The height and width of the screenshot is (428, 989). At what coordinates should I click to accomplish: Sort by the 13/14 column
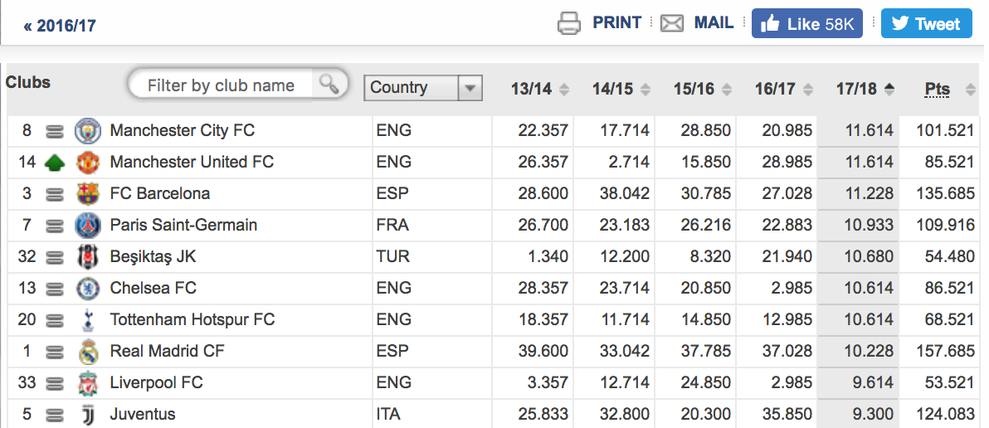click(540, 89)
